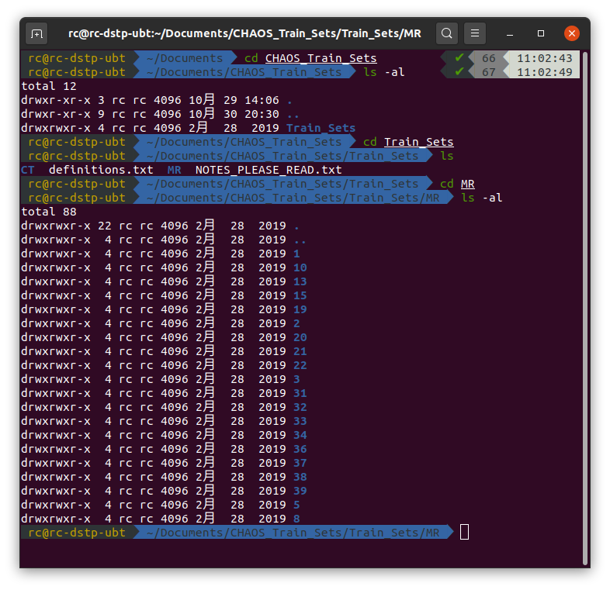
Task: Click the blue MR directory in ls output
Action: [175, 170]
